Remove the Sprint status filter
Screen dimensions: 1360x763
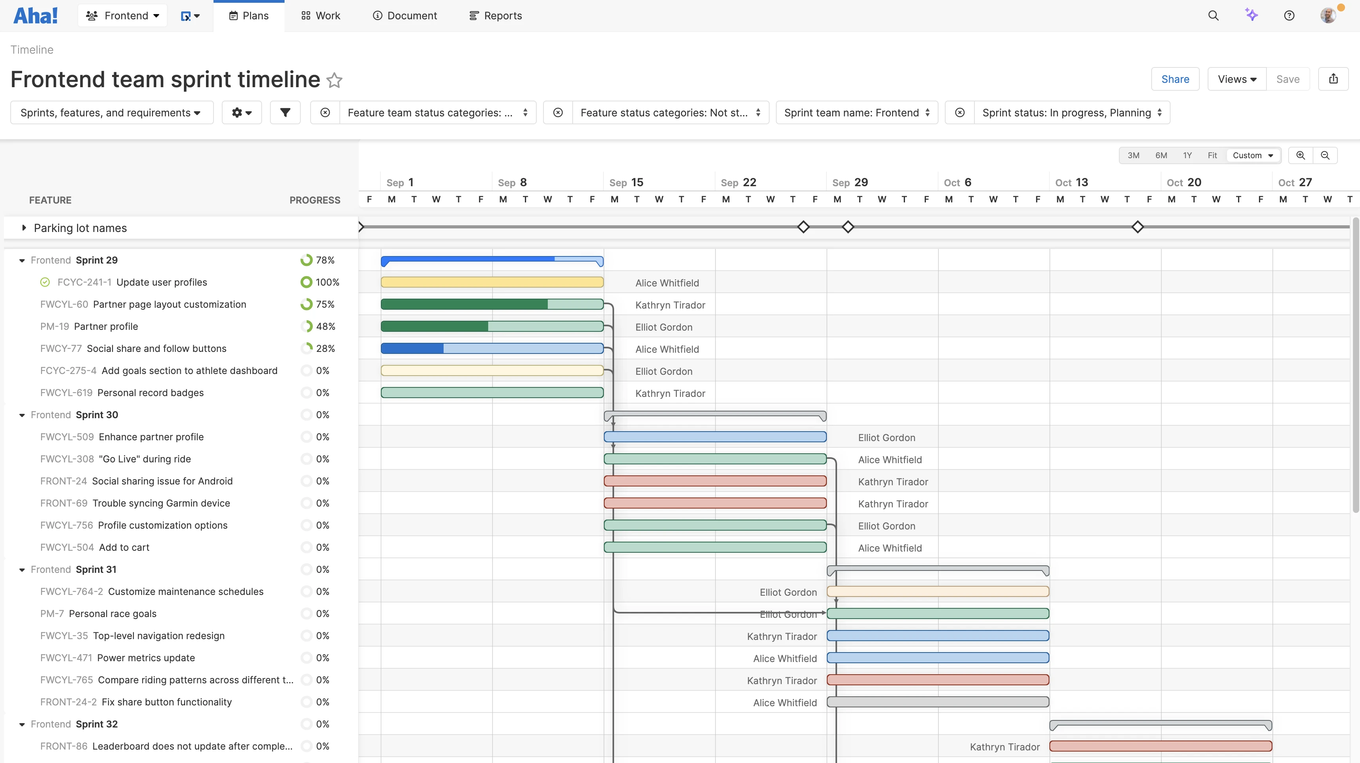click(960, 112)
